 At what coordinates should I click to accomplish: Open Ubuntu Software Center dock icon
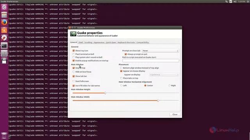coord(4,30)
